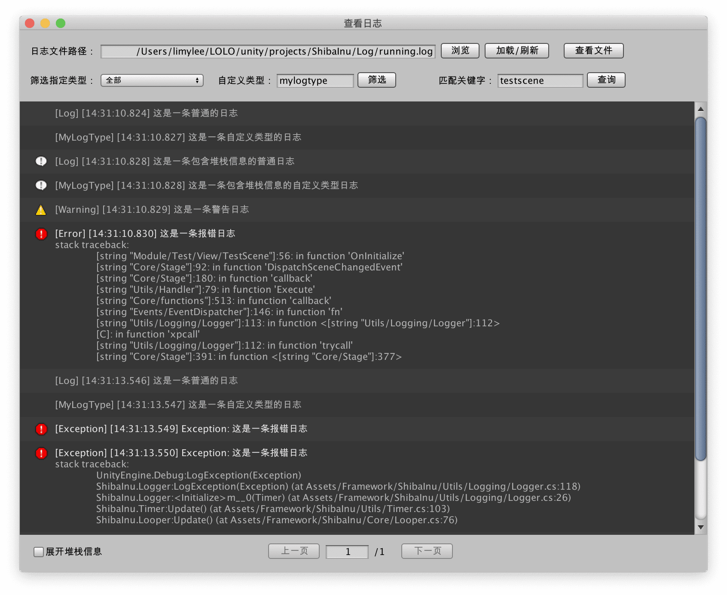Screen dimensions: 727x595
Task: Click the 查看文件 button
Action: pyautogui.click(x=593, y=51)
